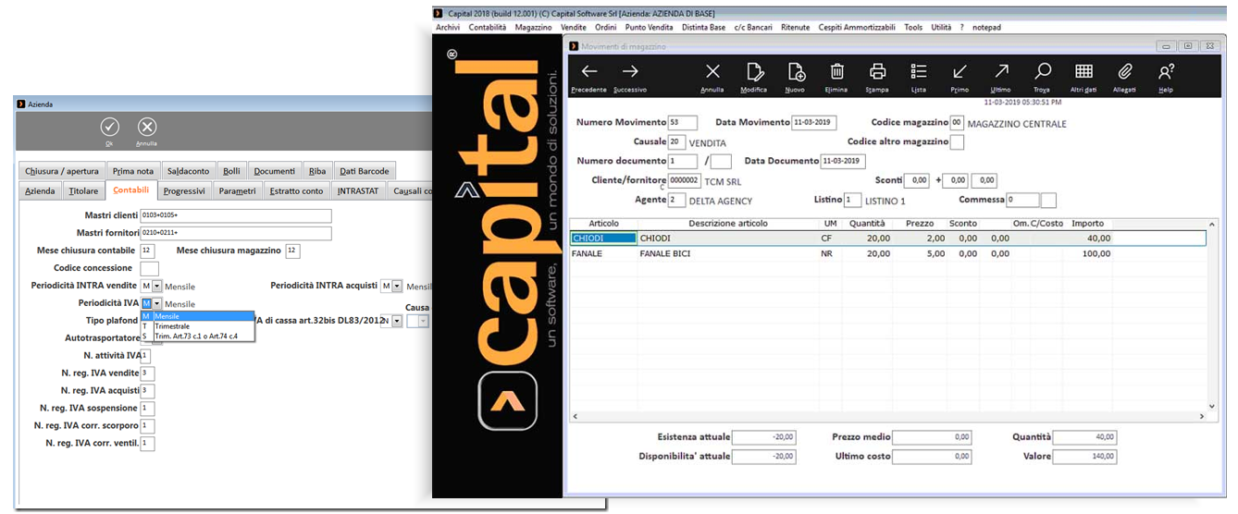Image resolution: width=1238 pixels, height=514 pixels.
Task: Click the Trova search icon
Action: click(x=1043, y=71)
